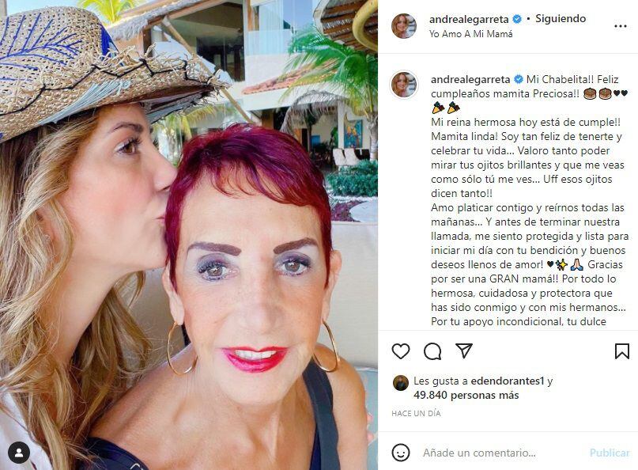Open the Yo Amo A Mi Mamá audio link
Viewport: 638px width, 470px height.
[470, 34]
